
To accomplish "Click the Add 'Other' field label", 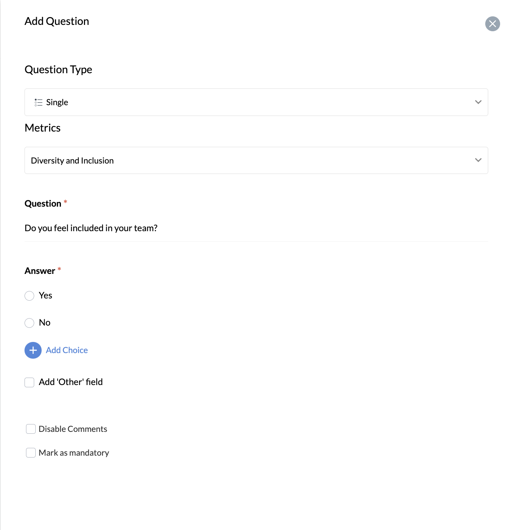I will tap(71, 382).
